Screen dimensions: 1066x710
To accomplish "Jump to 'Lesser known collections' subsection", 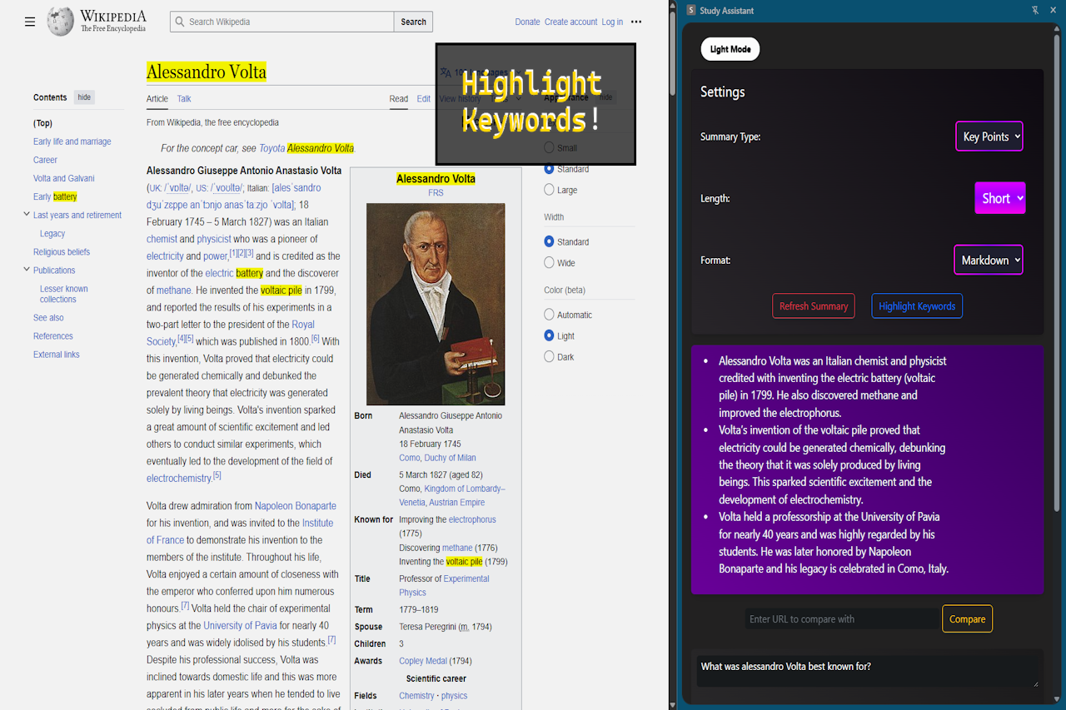I will 64,294.
